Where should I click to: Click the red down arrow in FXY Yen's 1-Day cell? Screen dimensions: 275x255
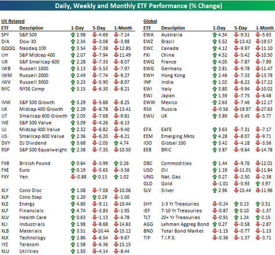73,177
